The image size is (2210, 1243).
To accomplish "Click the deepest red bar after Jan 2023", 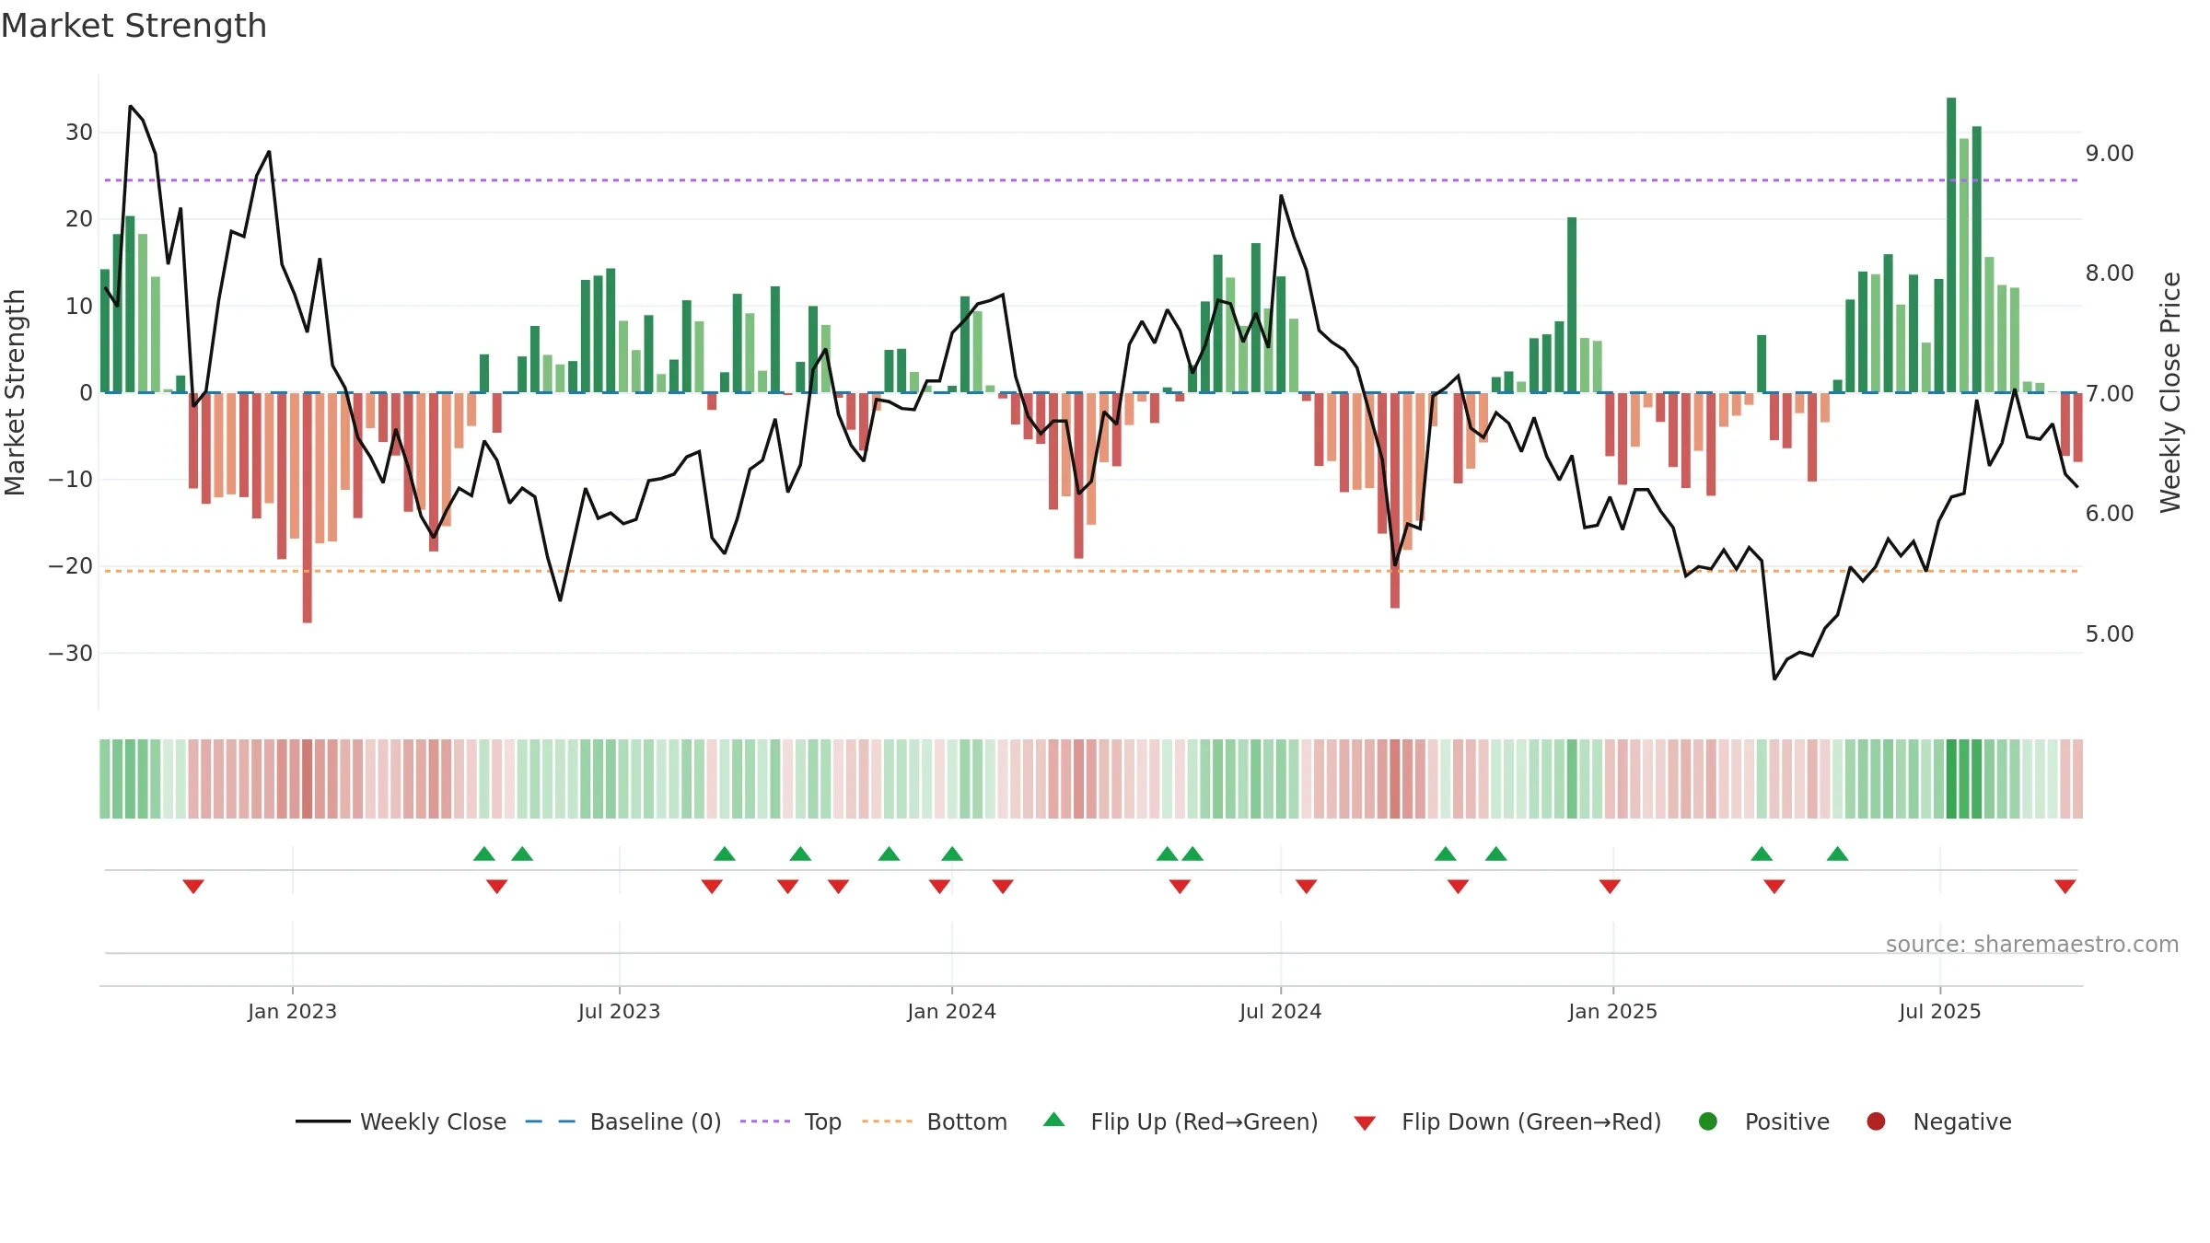I will 307,507.
